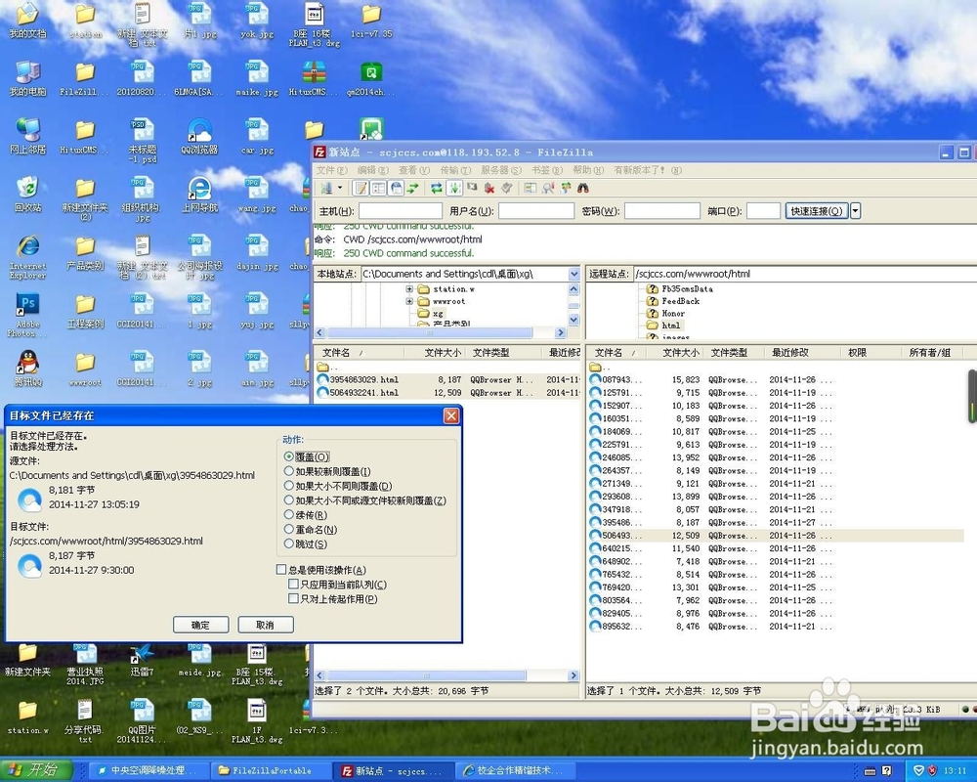Open the 查看(V) menu
Screen dimensions: 977x782
point(414,170)
